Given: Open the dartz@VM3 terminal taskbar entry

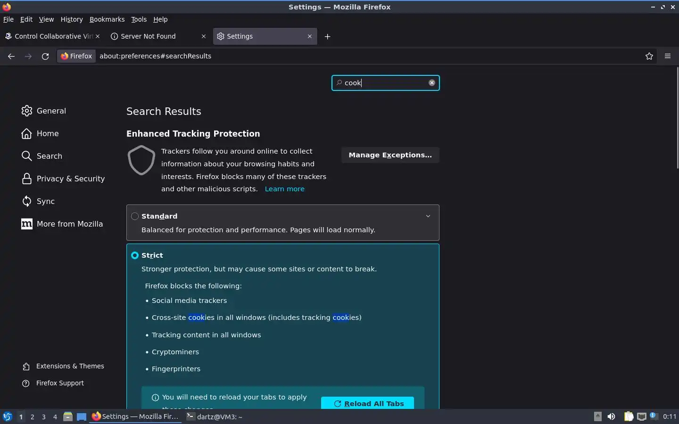Looking at the screenshot, I should pyautogui.click(x=215, y=416).
